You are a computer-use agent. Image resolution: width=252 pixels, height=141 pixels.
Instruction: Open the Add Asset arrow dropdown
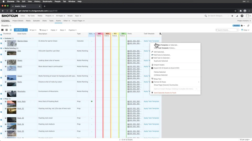26,30
